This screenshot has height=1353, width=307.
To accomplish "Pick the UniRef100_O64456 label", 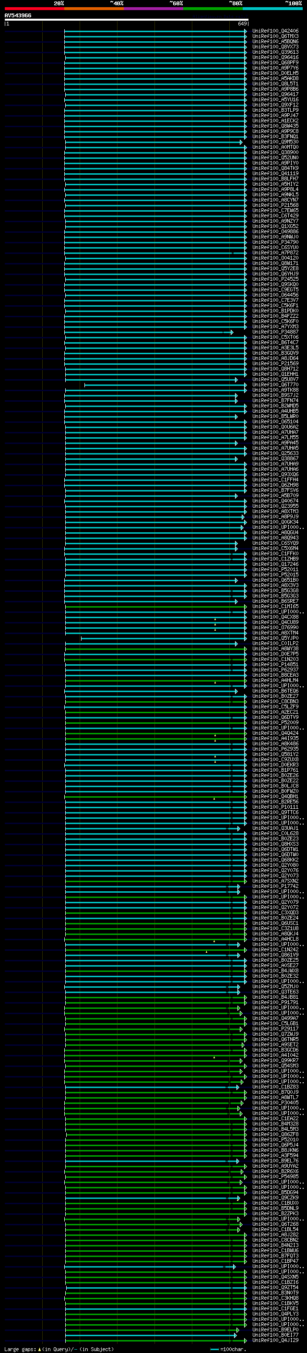I will pos(275,295).
